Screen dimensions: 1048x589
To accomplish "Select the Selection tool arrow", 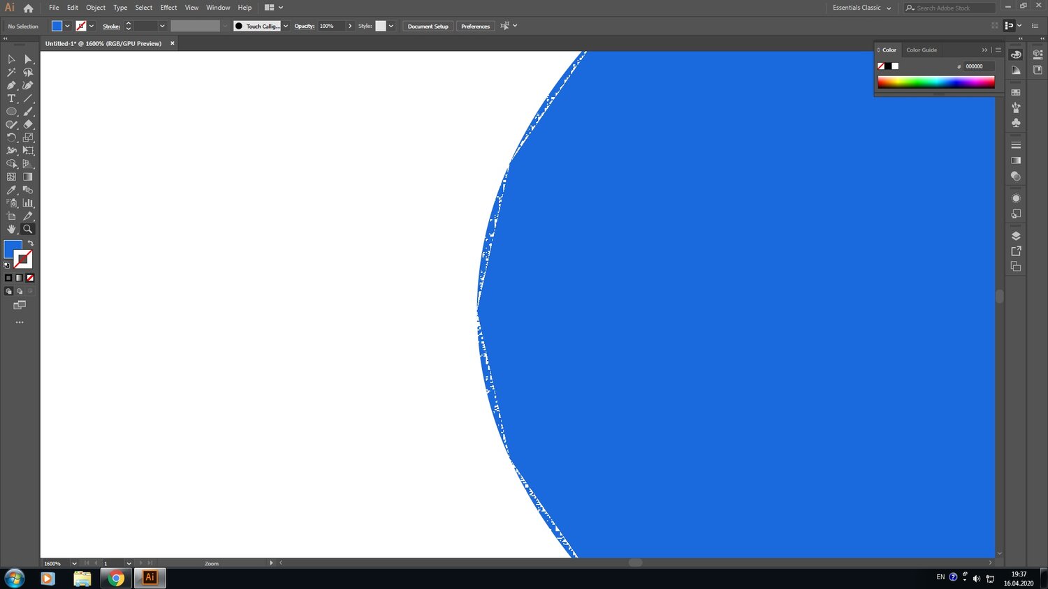I will [11, 59].
